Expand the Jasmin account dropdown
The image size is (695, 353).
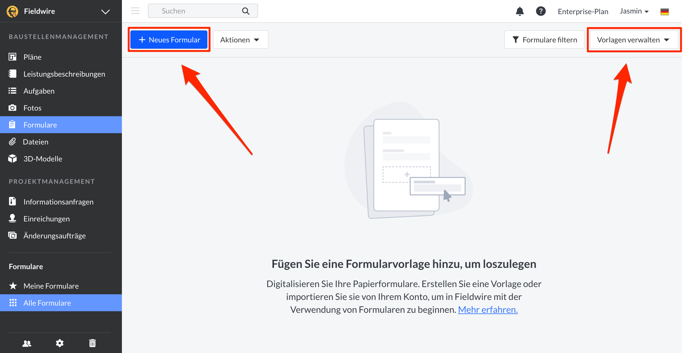click(634, 11)
